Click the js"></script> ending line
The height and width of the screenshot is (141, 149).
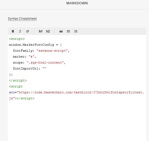[22, 98]
